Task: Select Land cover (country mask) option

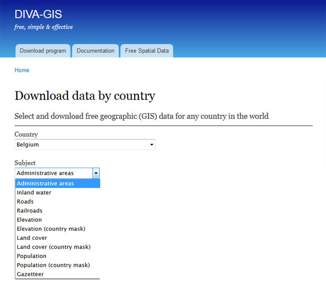Action: pyautogui.click(x=58, y=247)
